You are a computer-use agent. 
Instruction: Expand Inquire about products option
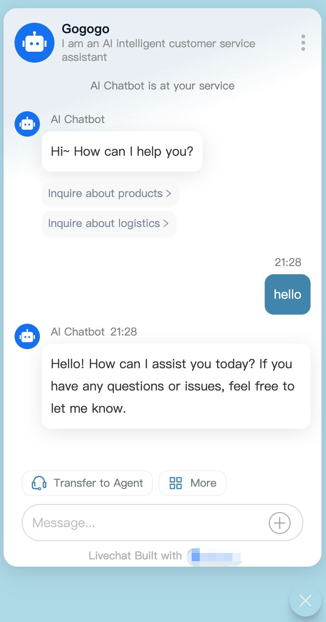(x=110, y=193)
